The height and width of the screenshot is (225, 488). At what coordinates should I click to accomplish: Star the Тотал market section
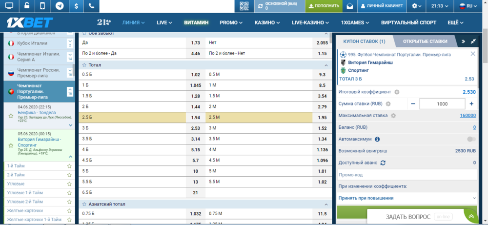pyautogui.click(x=84, y=65)
